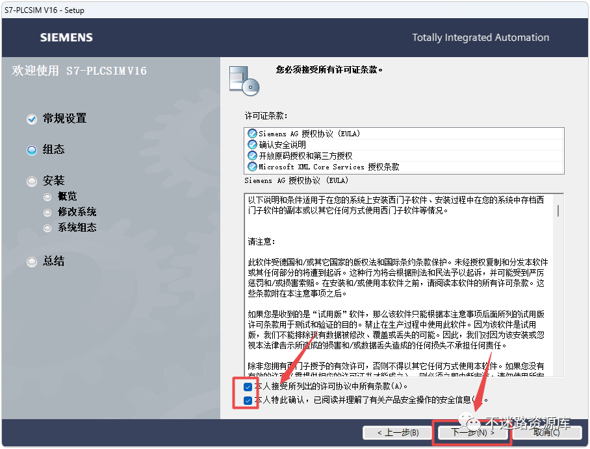
Task: Click the 修改系统 sub-step circle icon
Action: pyautogui.click(x=47, y=213)
